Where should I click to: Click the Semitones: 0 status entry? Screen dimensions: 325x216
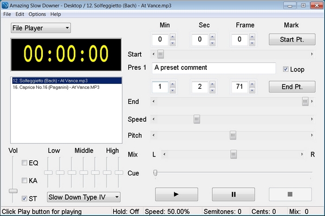coord(223,212)
